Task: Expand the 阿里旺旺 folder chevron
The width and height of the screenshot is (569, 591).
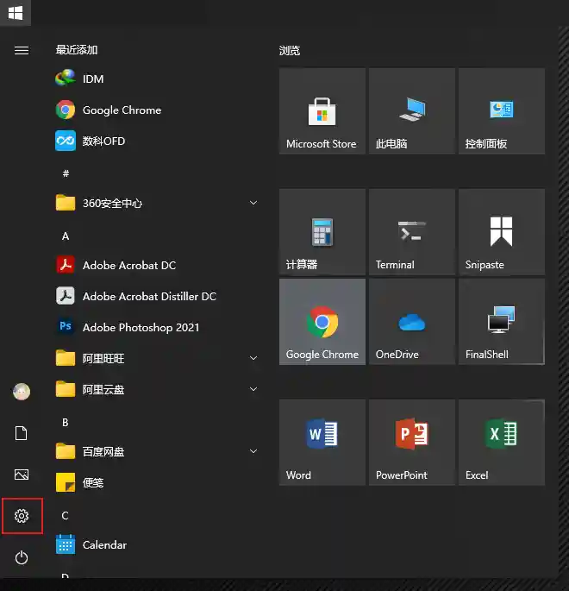Action: point(253,358)
